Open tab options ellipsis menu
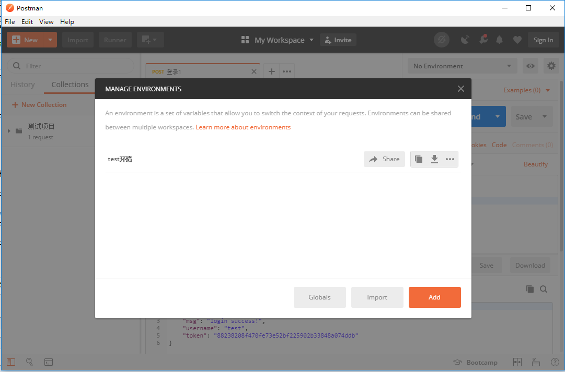 click(287, 71)
